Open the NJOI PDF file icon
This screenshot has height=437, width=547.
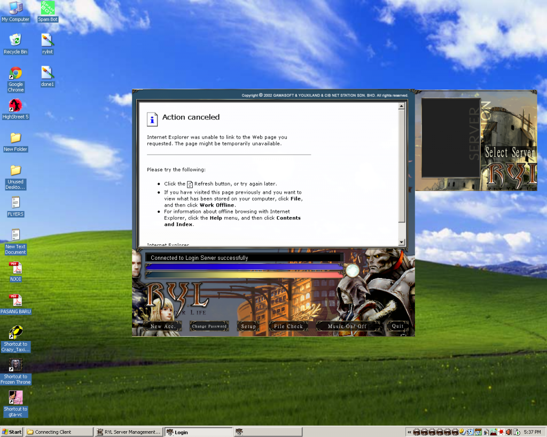tap(15, 268)
